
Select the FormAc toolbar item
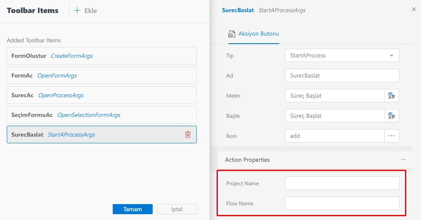(101, 75)
